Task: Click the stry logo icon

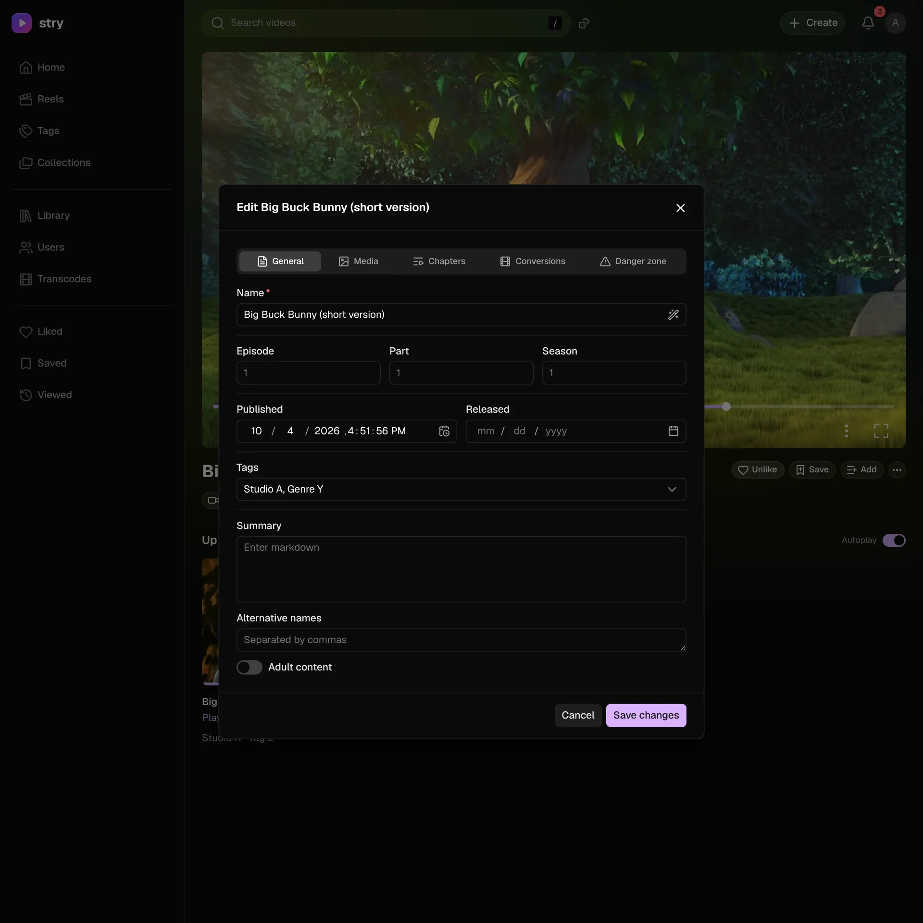Action: click(x=22, y=23)
